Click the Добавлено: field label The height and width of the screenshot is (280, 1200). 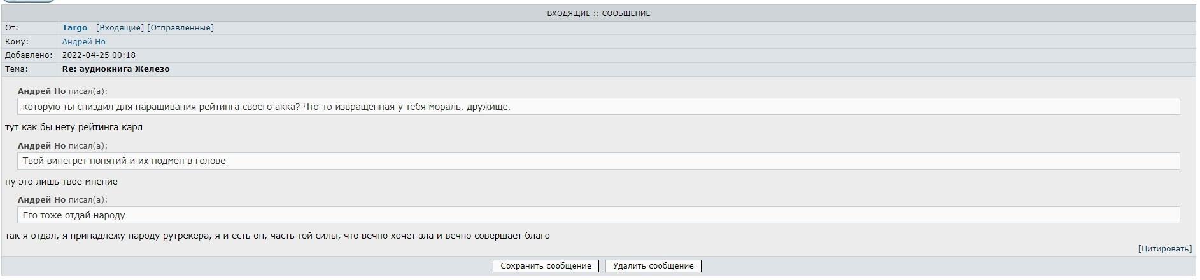[x=29, y=55]
